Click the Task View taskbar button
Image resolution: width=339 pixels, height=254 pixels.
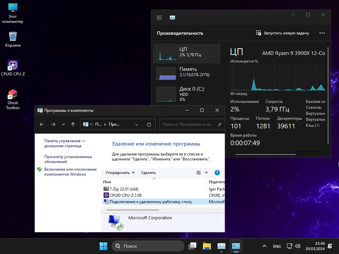click(192, 246)
